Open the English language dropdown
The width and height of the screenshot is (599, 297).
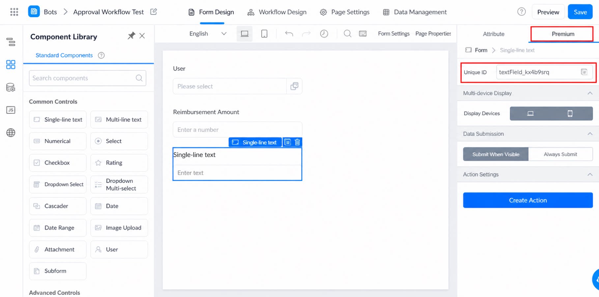tap(208, 34)
